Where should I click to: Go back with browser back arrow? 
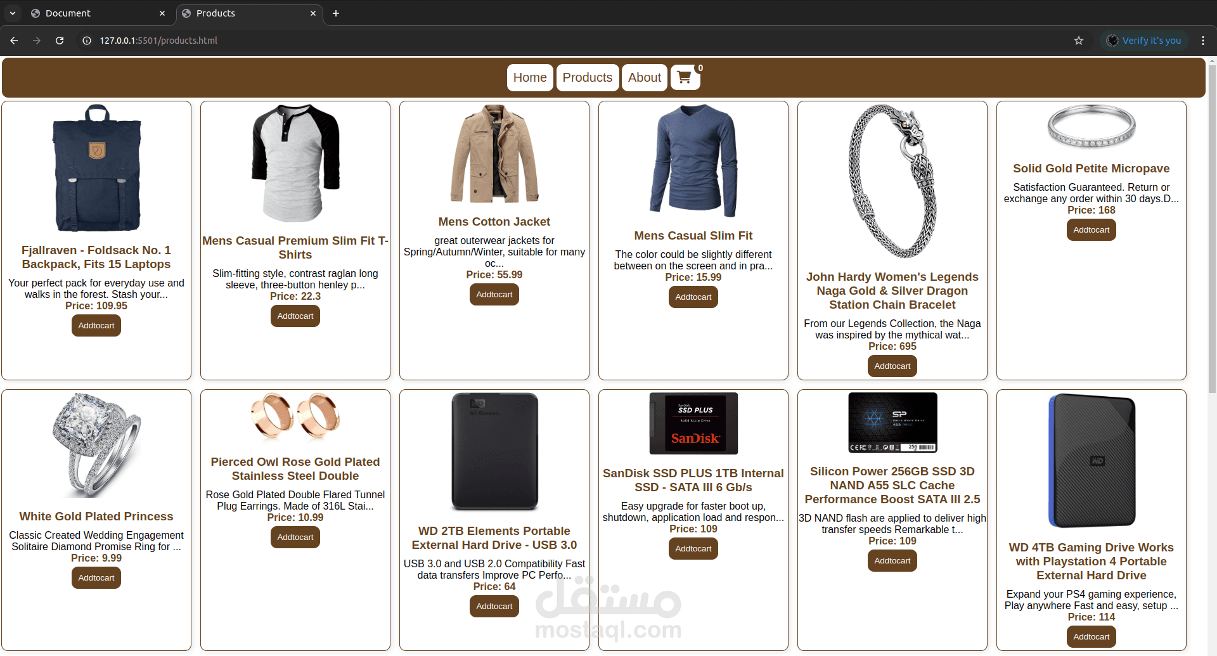pyautogui.click(x=14, y=41)
